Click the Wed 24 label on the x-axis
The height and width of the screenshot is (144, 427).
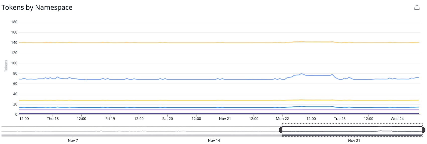point(397,119)
